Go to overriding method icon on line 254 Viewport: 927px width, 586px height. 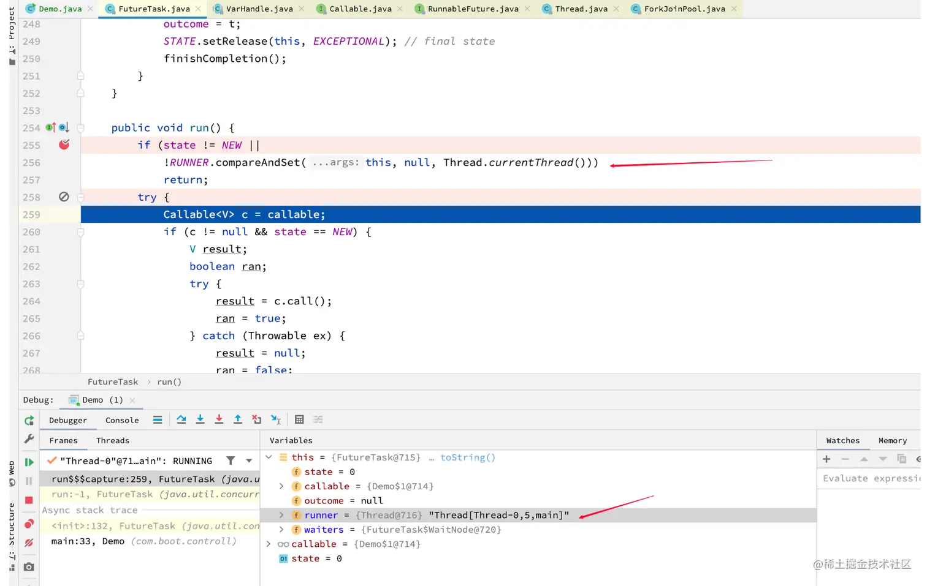[x=64, y=127]
